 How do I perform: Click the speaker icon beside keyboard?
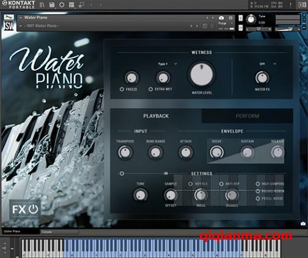pos(4,248)
